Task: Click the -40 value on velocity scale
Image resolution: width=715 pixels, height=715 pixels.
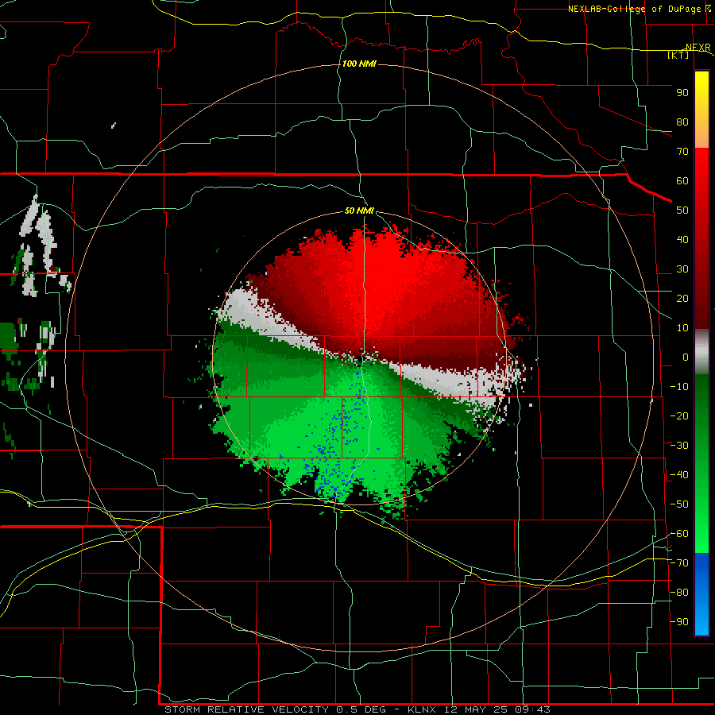Action: pyautogui.click(x=679, y=475)
